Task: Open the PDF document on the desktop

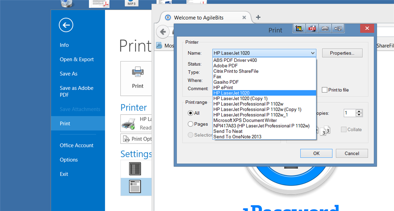Action: [99, 3]
